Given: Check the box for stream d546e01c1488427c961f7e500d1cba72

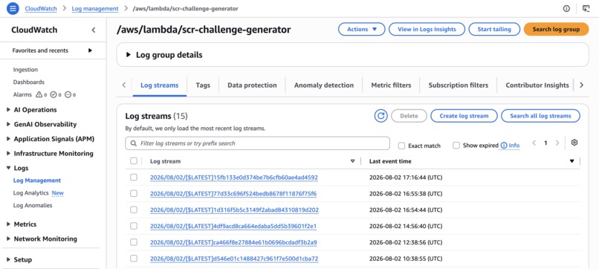Looking at the screenshot, I should point(133,259).
